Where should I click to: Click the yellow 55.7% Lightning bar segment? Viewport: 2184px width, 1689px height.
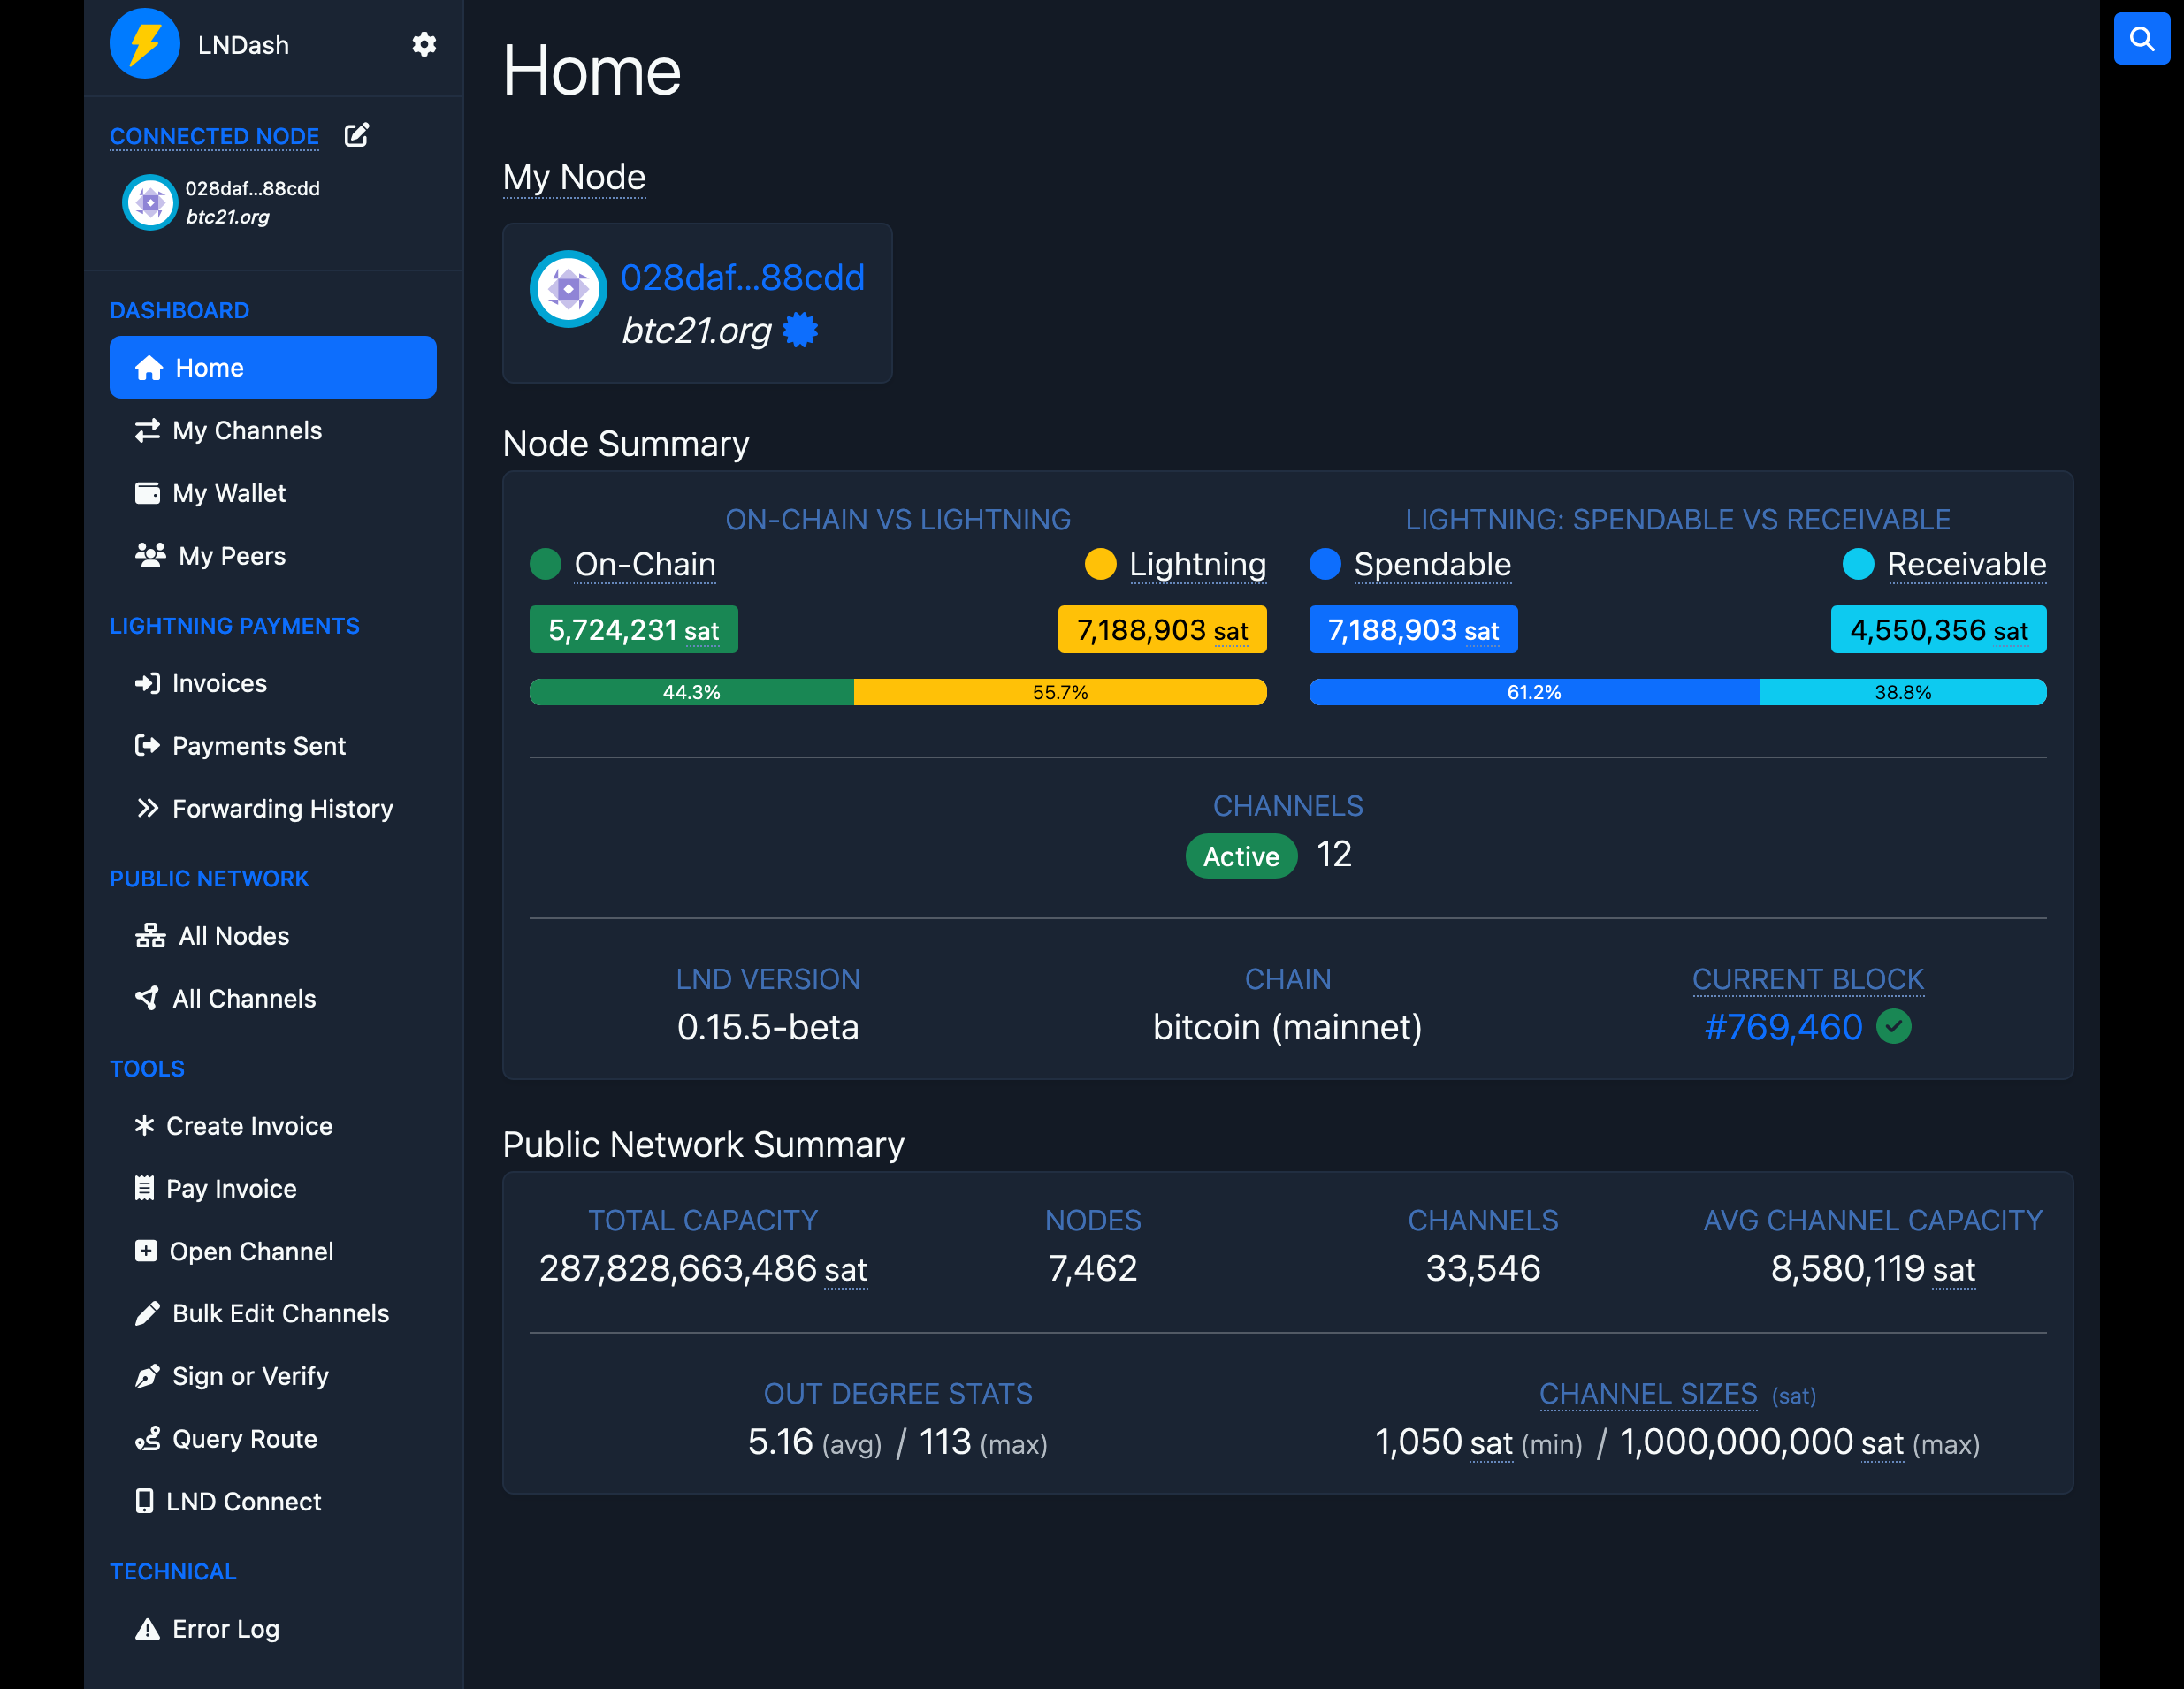(1059, 693)
